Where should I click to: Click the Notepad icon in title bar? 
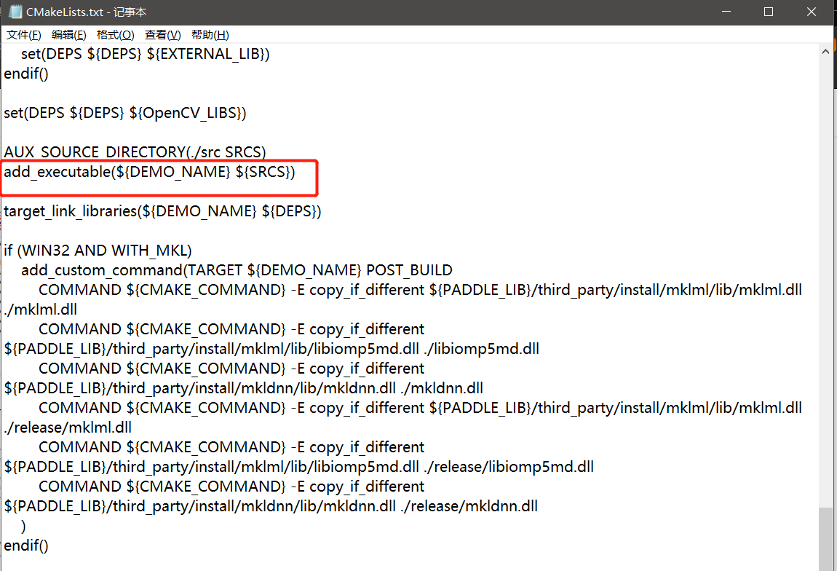[x=15, y=12]
